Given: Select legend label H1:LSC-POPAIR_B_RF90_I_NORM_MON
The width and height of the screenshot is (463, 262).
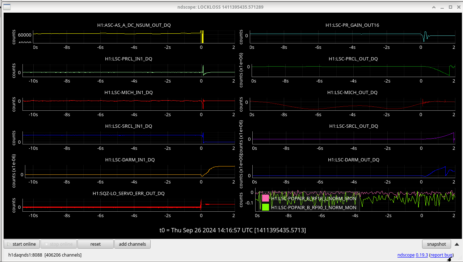Looking at the screenshot, I should click(313, 207).
